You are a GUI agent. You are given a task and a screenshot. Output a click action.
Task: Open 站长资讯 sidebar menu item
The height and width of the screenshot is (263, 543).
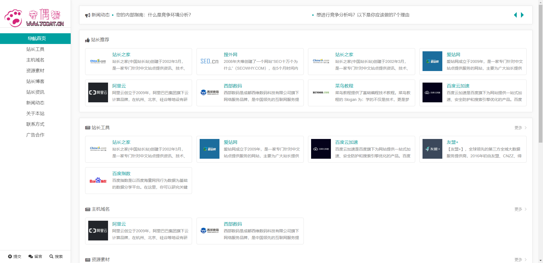pos(35,92)
